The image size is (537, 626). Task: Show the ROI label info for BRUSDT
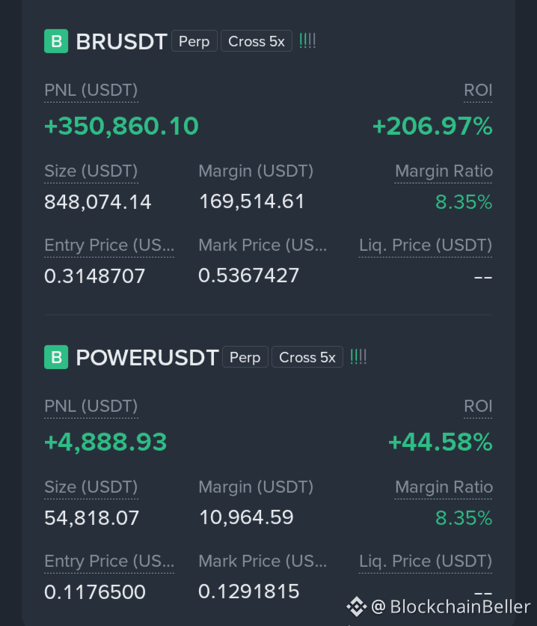(478, 91)
